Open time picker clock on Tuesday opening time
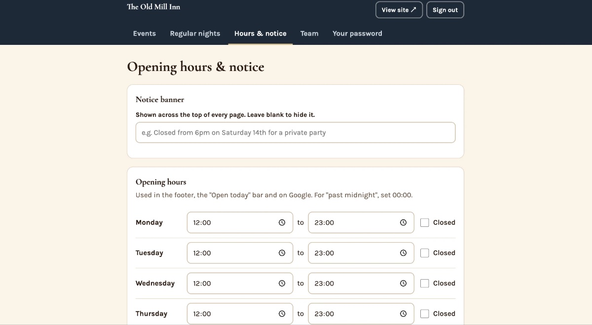The image size is (592, 325). click(x=282, y=253)
